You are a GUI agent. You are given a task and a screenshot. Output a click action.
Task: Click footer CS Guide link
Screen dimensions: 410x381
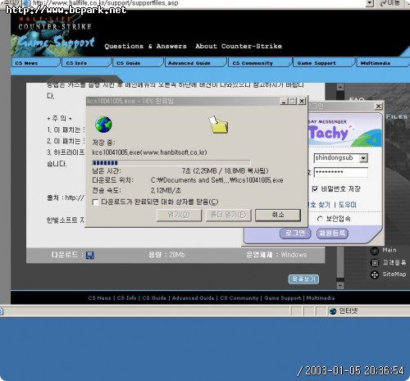(154, 298)
